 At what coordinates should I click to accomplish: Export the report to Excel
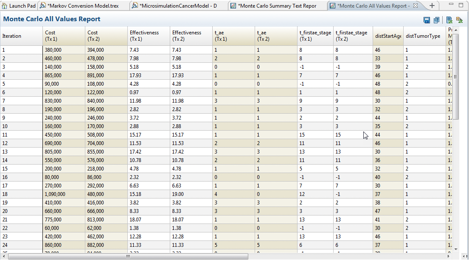coord(449,19)
